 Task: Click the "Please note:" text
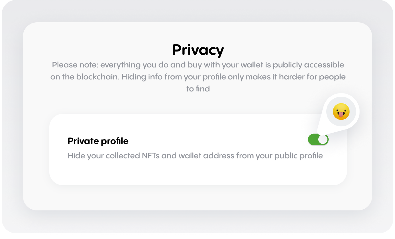pyautogui.click(x=75, y=65)
